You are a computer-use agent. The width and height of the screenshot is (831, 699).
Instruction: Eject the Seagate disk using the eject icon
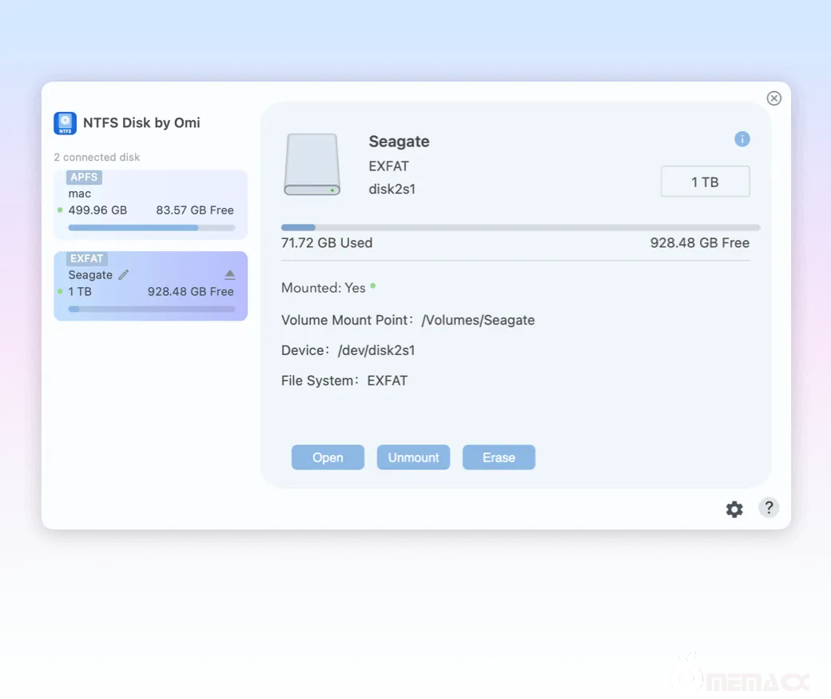[230, 274]
